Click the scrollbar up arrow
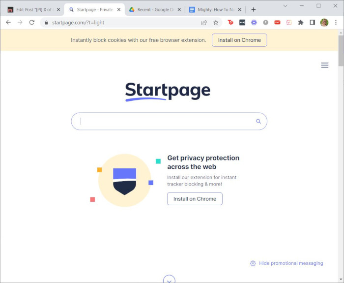Image resolution: width=344 pixels, height=283 pixels. pyautogui.click(x=341, y=33)
